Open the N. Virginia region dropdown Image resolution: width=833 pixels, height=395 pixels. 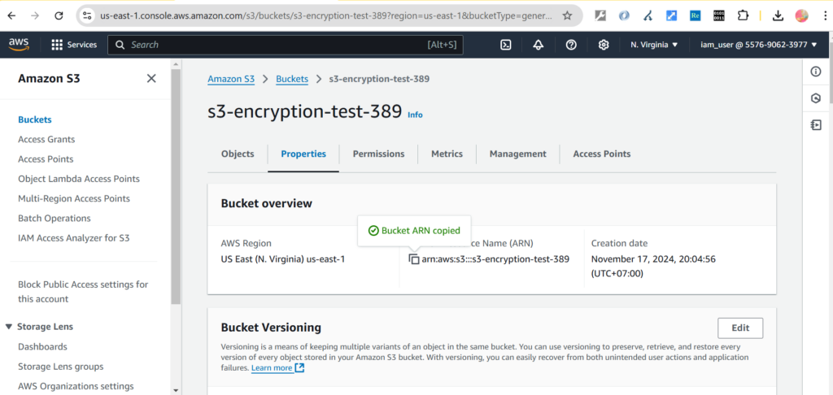654,45
